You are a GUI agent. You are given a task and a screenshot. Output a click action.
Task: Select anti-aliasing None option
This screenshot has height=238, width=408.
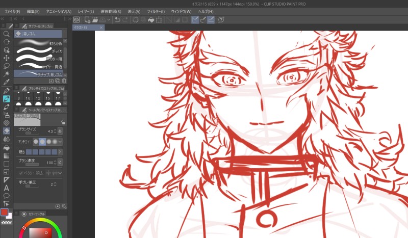point(36,142)
